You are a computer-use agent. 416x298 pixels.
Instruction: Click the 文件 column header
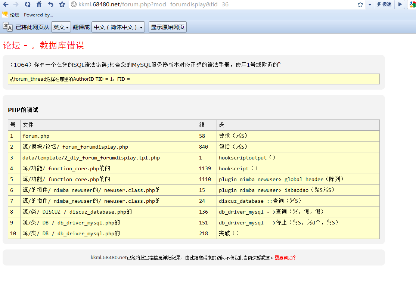pyautogui.click(x=109, y=125)
